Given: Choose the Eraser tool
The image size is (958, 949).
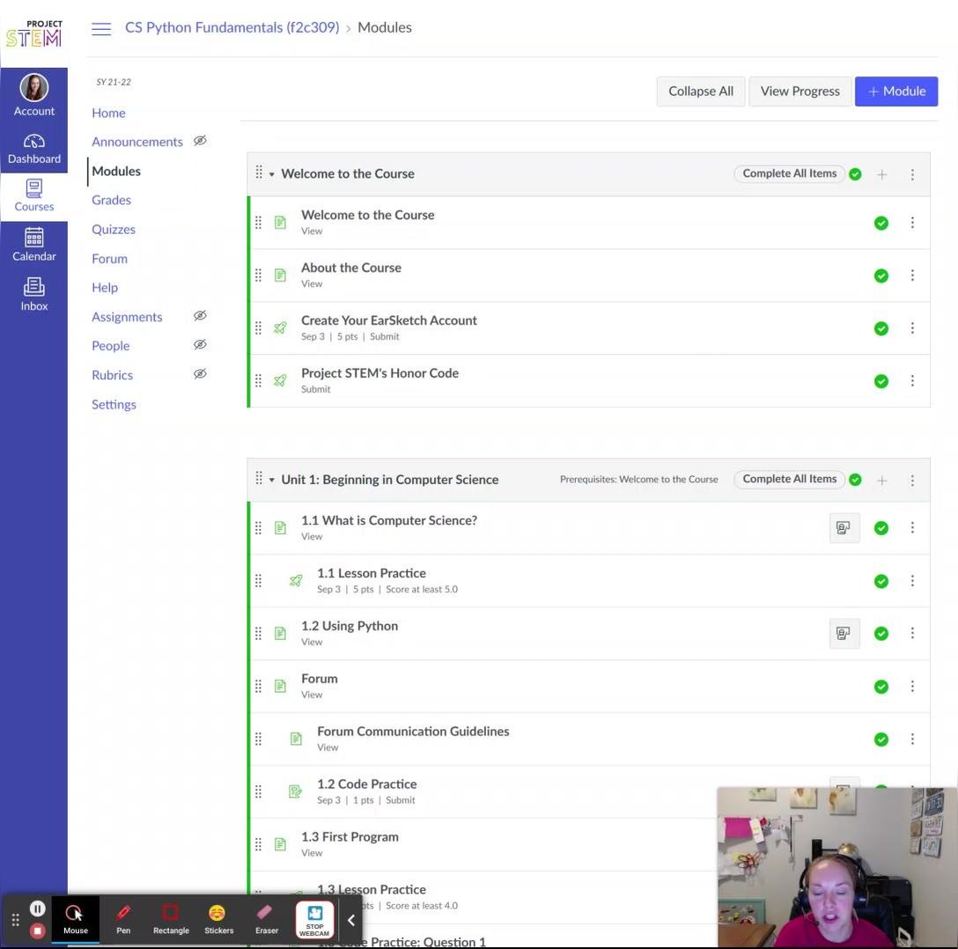Looking at the screenshot, I should point(266,918).
